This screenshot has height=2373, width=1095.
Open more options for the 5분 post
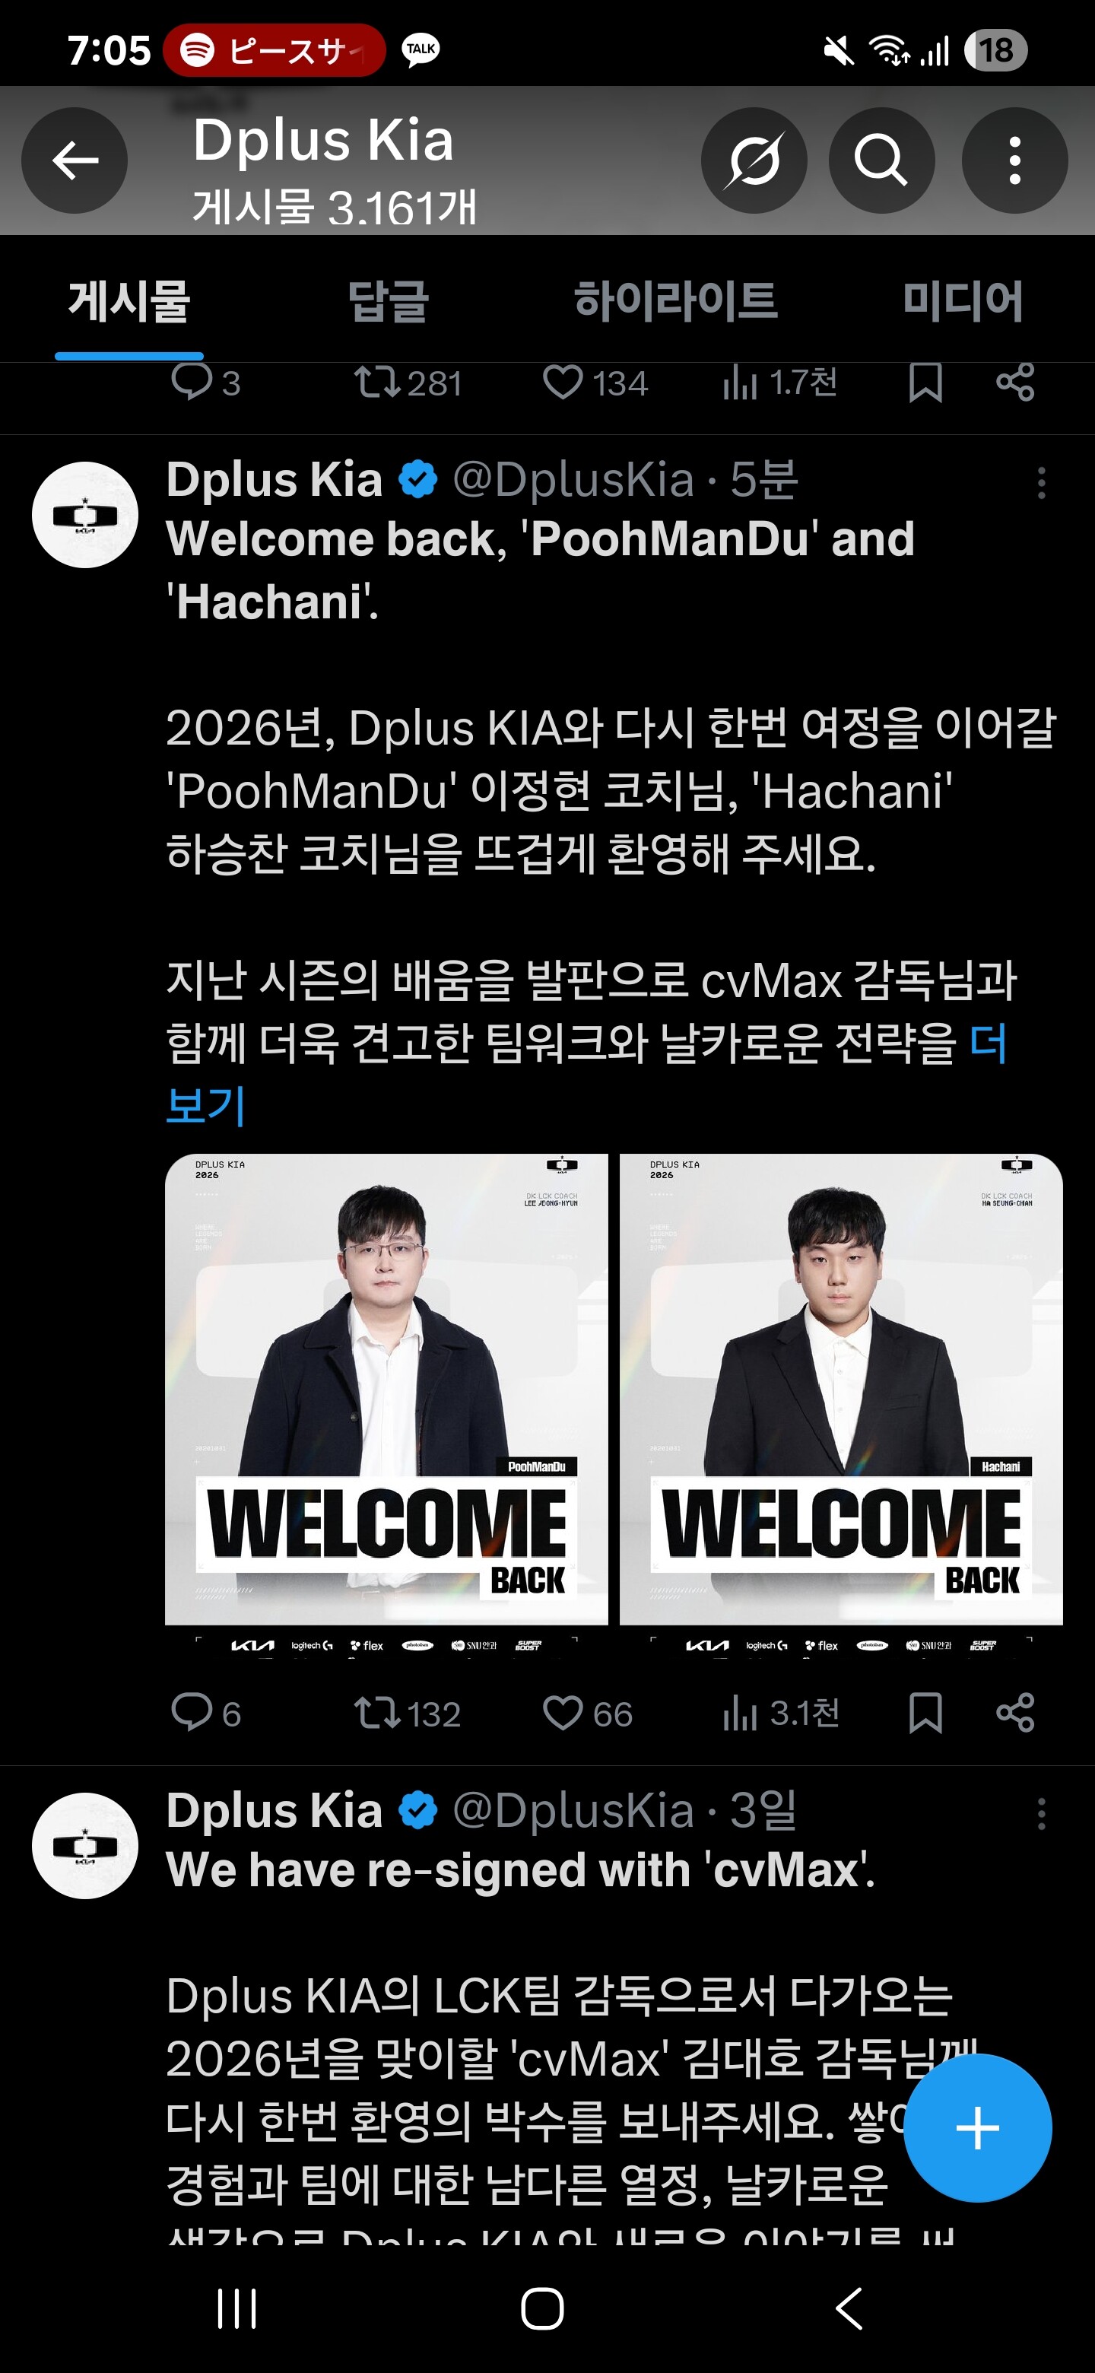click(x=1042, y=483)
